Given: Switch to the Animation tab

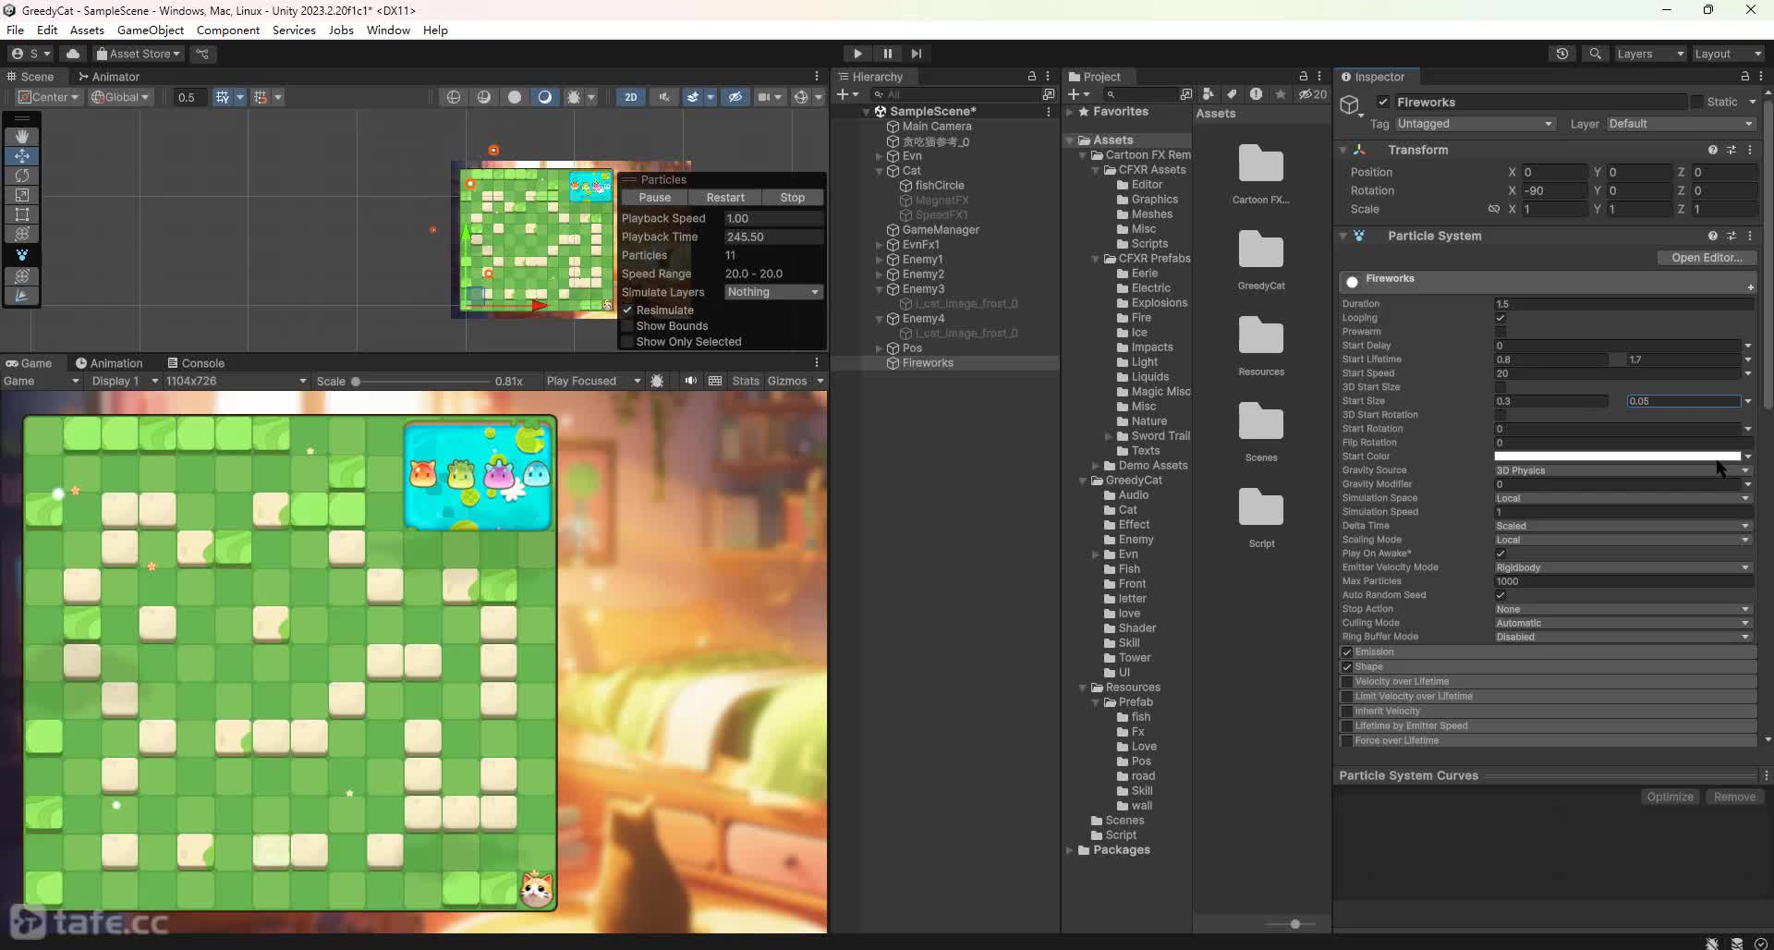Looking at the screenshot, I should pos(109,363).
